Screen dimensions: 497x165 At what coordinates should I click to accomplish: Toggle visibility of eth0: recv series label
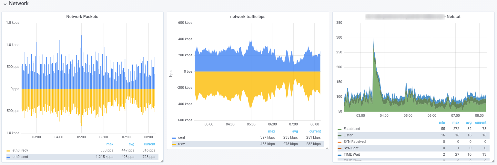click(x=20, y=151)
